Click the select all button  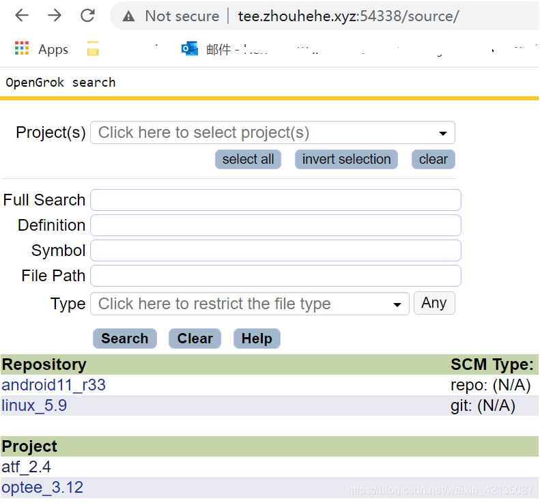point(248,160)
